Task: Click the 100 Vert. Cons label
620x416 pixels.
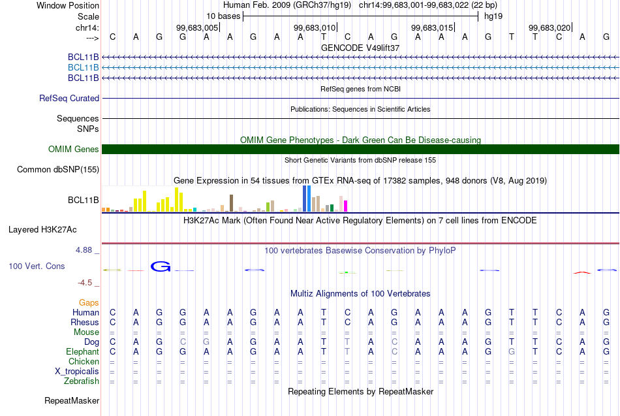Action: (x=37, y=266)
